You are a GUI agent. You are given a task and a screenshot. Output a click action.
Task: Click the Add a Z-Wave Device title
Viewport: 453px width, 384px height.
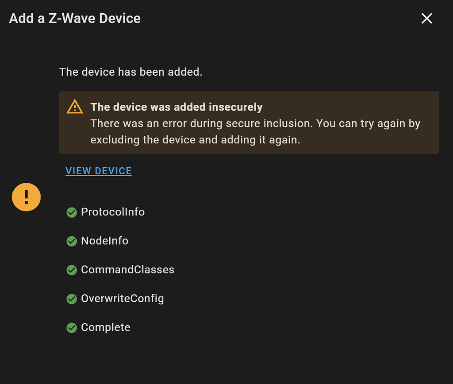tap(74, 18)
